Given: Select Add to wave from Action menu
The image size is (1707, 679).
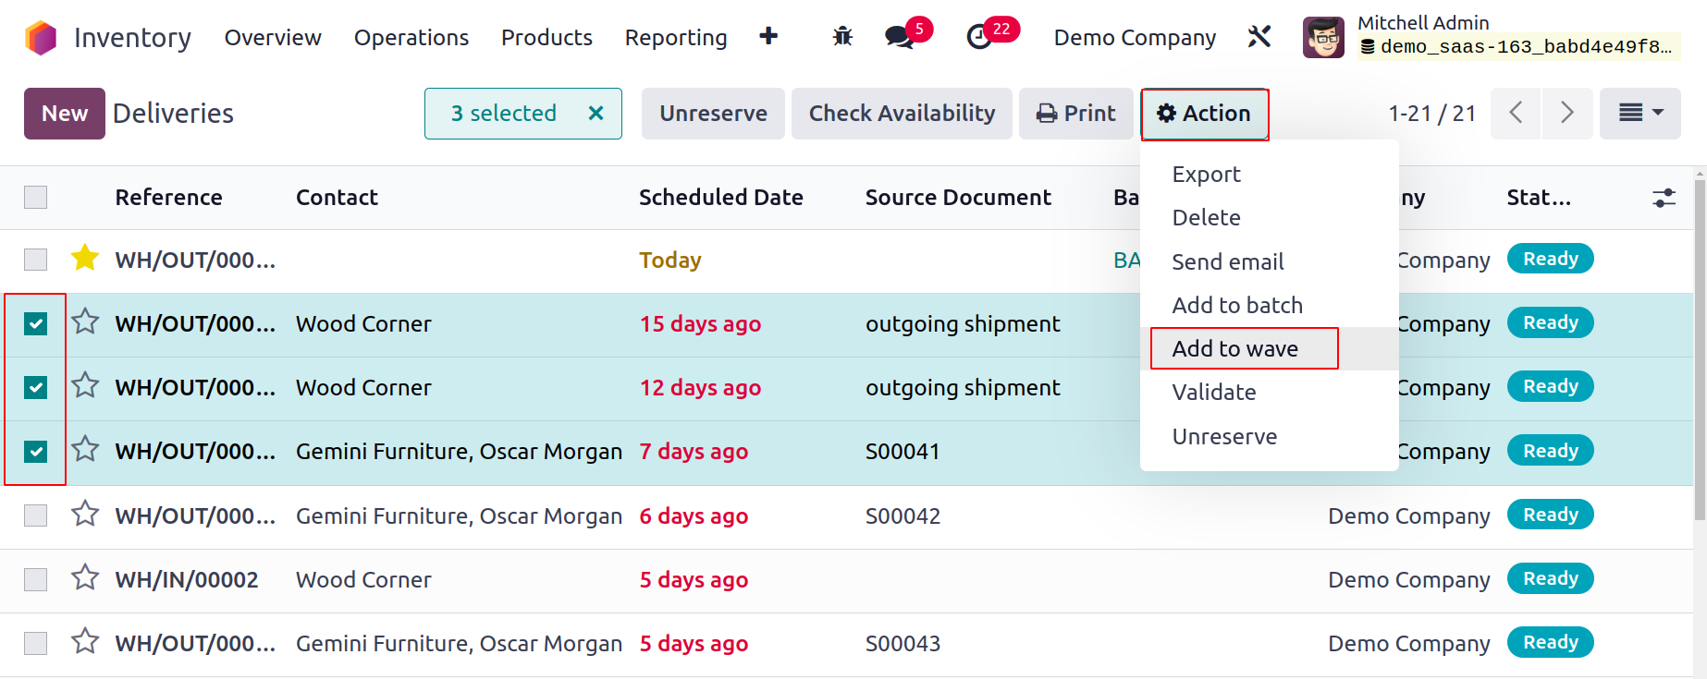Looking at the screenshot, I should click(1234, 349).
